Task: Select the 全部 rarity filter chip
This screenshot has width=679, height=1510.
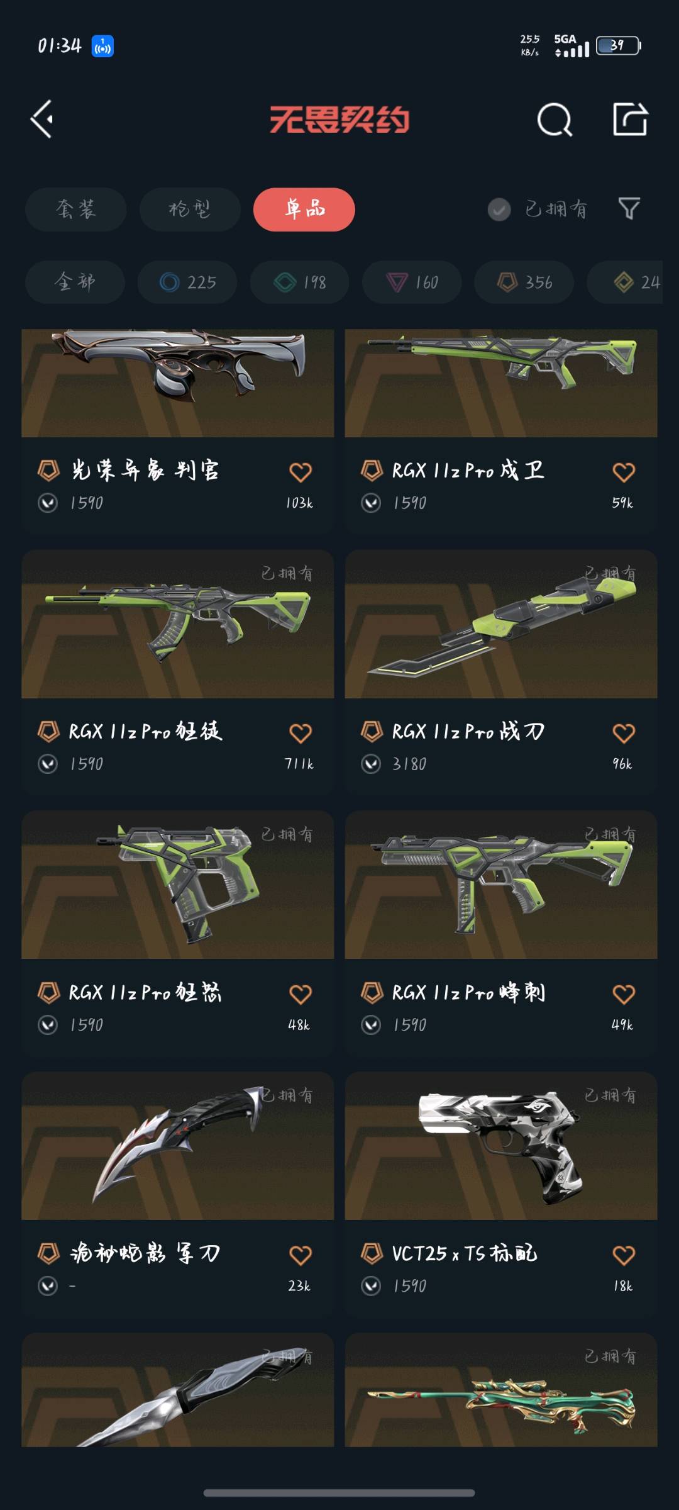Action: (x=75, y=282)
